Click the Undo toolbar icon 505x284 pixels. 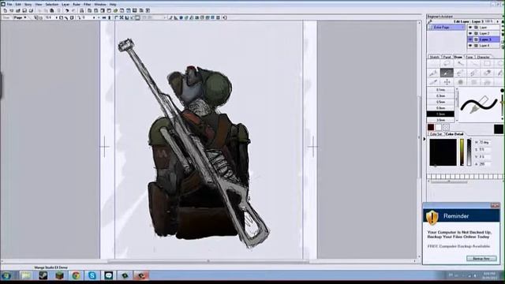pyautogui.click(x=67, y=10)
